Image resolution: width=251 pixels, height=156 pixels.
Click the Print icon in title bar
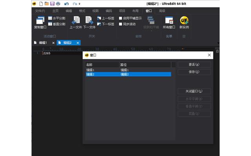(x=58, y=4)
